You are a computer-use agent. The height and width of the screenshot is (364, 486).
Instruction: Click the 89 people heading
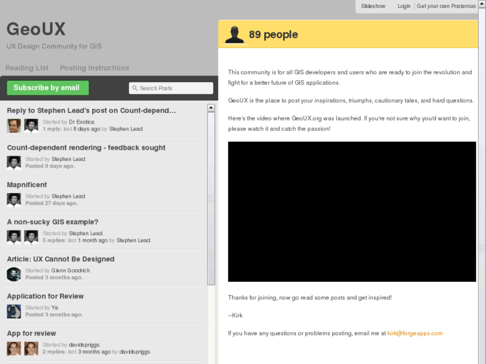pos(273,34)
